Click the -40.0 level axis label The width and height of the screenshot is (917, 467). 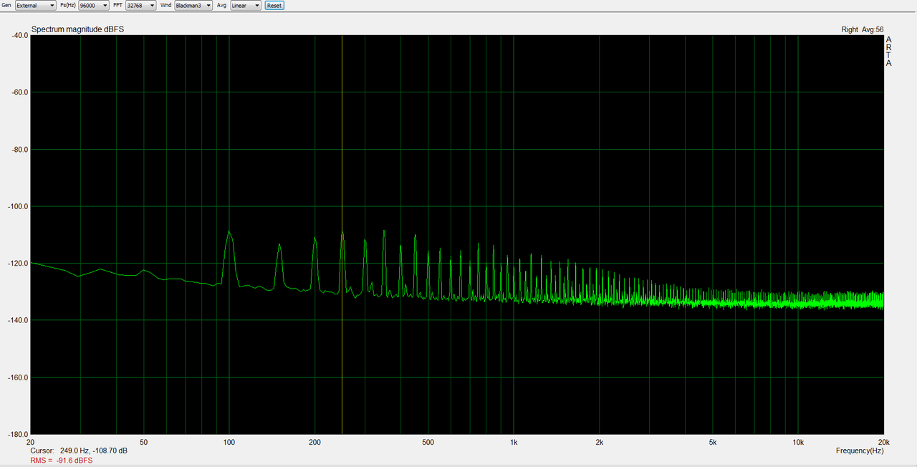pyautogui.click(x=19, y=35)
